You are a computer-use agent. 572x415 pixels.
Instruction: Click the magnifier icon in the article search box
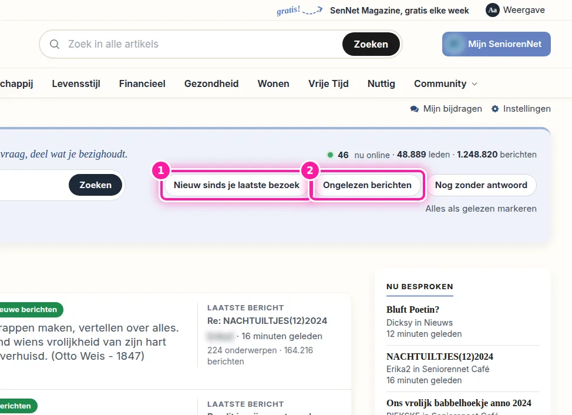[x=55, y=44]
